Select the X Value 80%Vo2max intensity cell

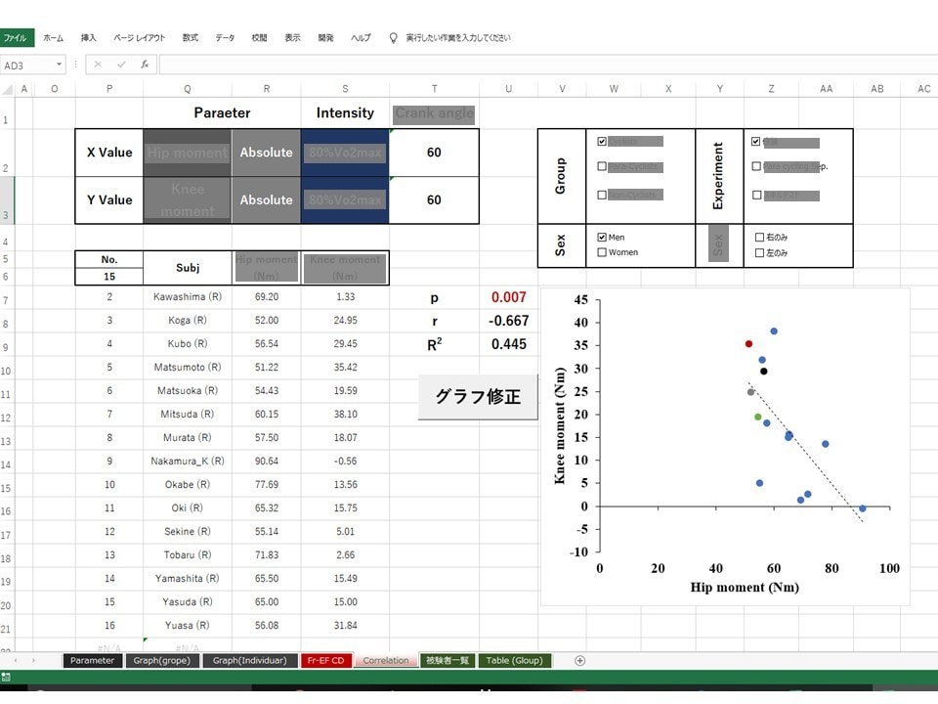pyautogui.click(x=345, y=153)
